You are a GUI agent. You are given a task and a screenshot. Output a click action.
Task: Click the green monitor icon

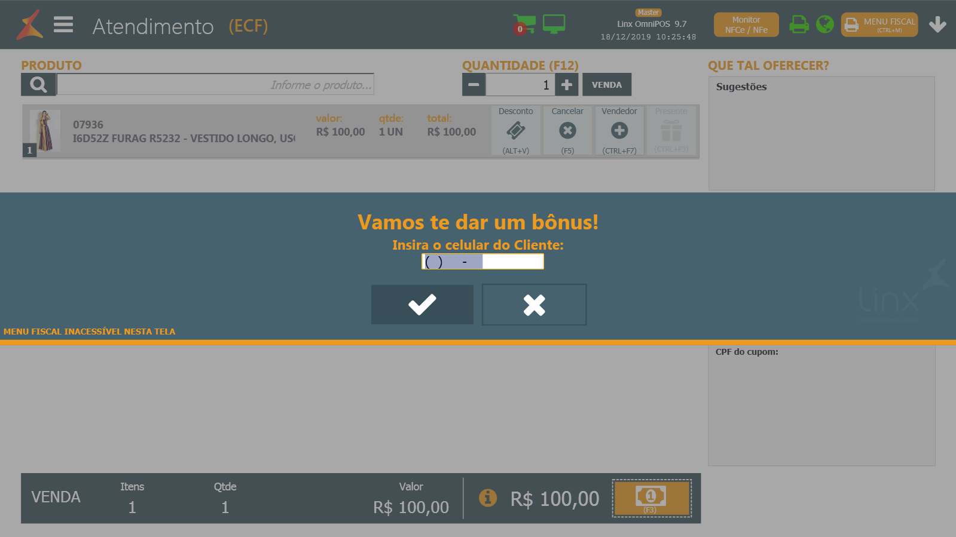pyautogui.click(x=554, y=24)
